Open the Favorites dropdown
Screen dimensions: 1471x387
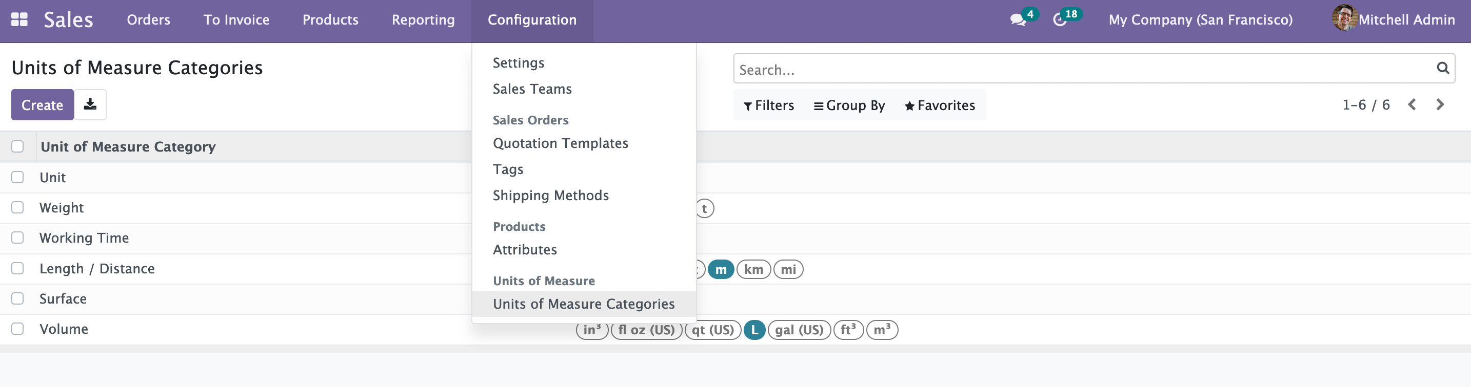tap(939, 105)
